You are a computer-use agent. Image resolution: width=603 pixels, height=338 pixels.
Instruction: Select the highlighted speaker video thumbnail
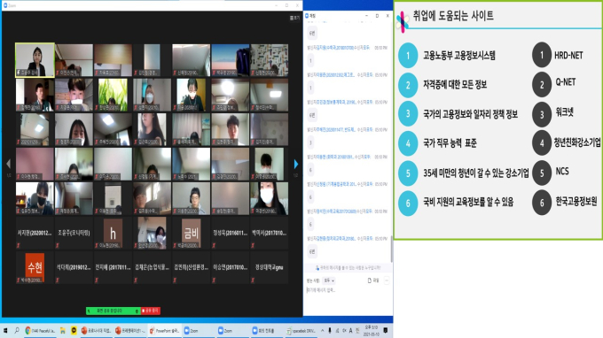pyautogui.click(x=35, y=60)
